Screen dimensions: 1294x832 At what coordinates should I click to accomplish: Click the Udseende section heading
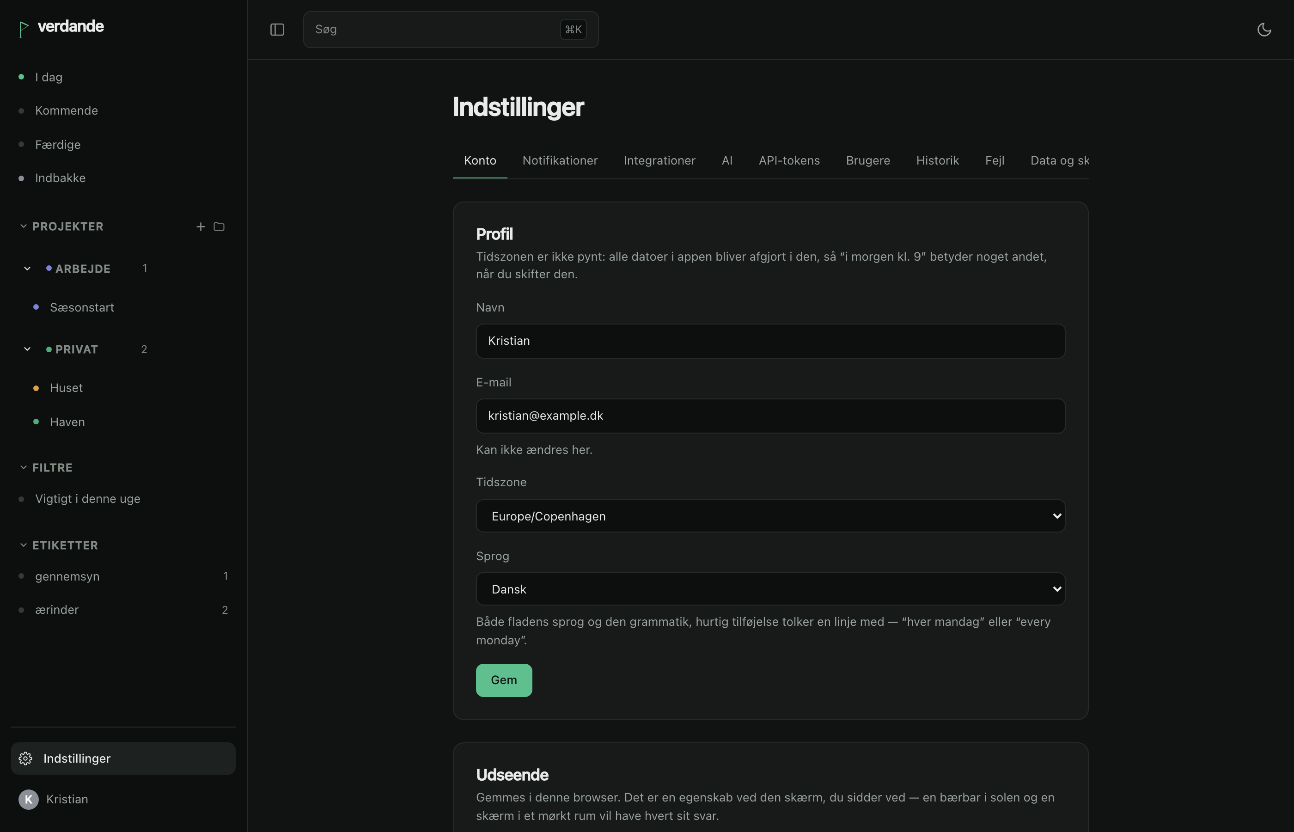pyautogui.click(x=512, y=775)
